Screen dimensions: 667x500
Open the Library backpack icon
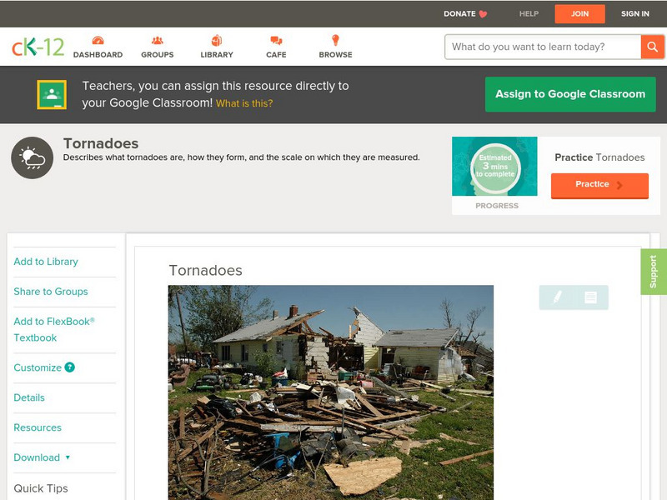click(x=216, y=39)
